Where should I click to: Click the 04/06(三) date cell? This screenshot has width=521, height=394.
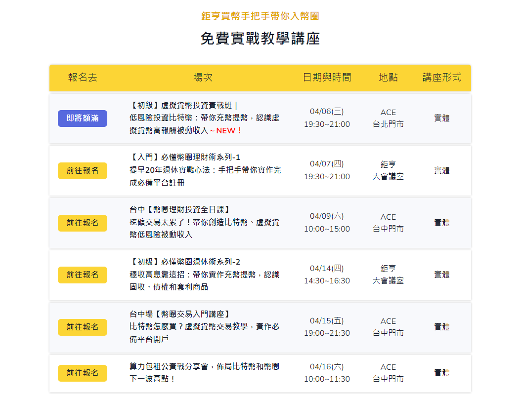click(x=327, y=112)
